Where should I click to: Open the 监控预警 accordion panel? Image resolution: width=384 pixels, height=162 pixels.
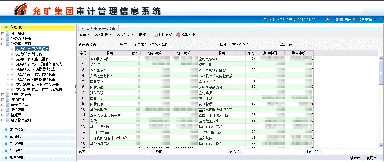(17, 130)
